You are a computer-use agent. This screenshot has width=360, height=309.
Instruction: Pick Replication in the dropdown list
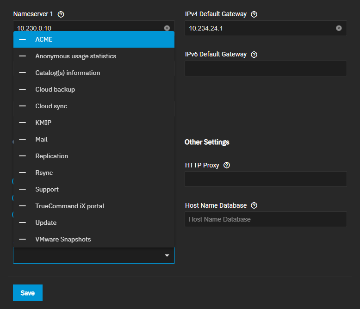[x=51, y=156]
